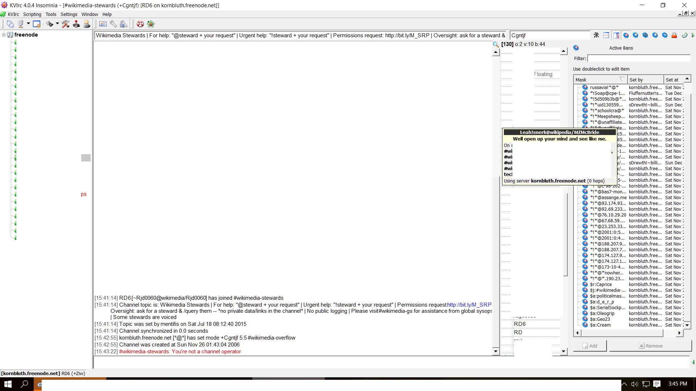Toggle the third blue gear button
696x391 pixels.
click(645, 35)
